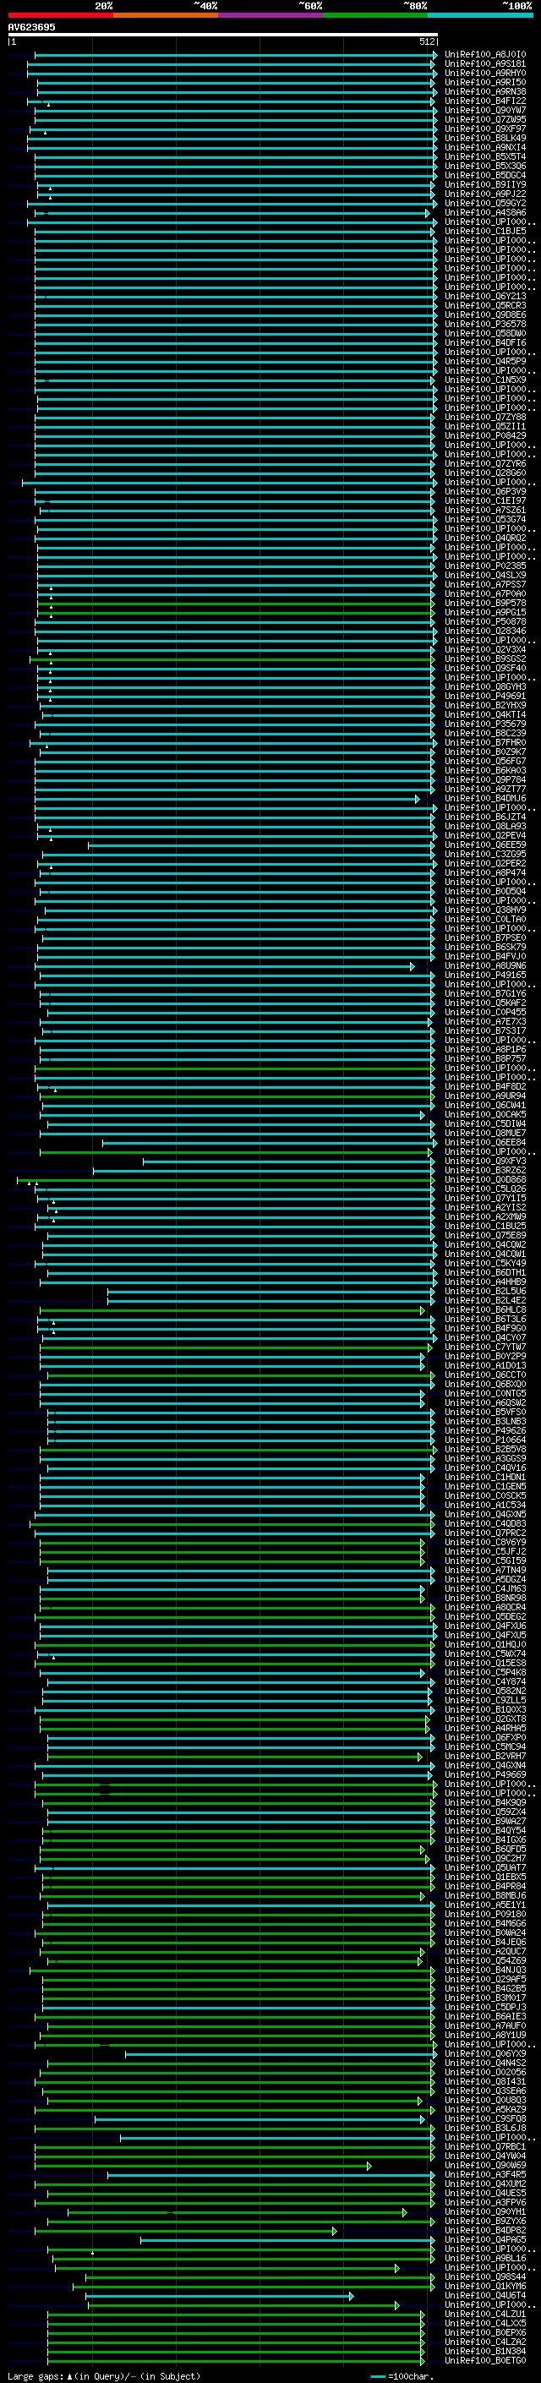Open hit UniRef100_Q0D868

coord(485,1179)
